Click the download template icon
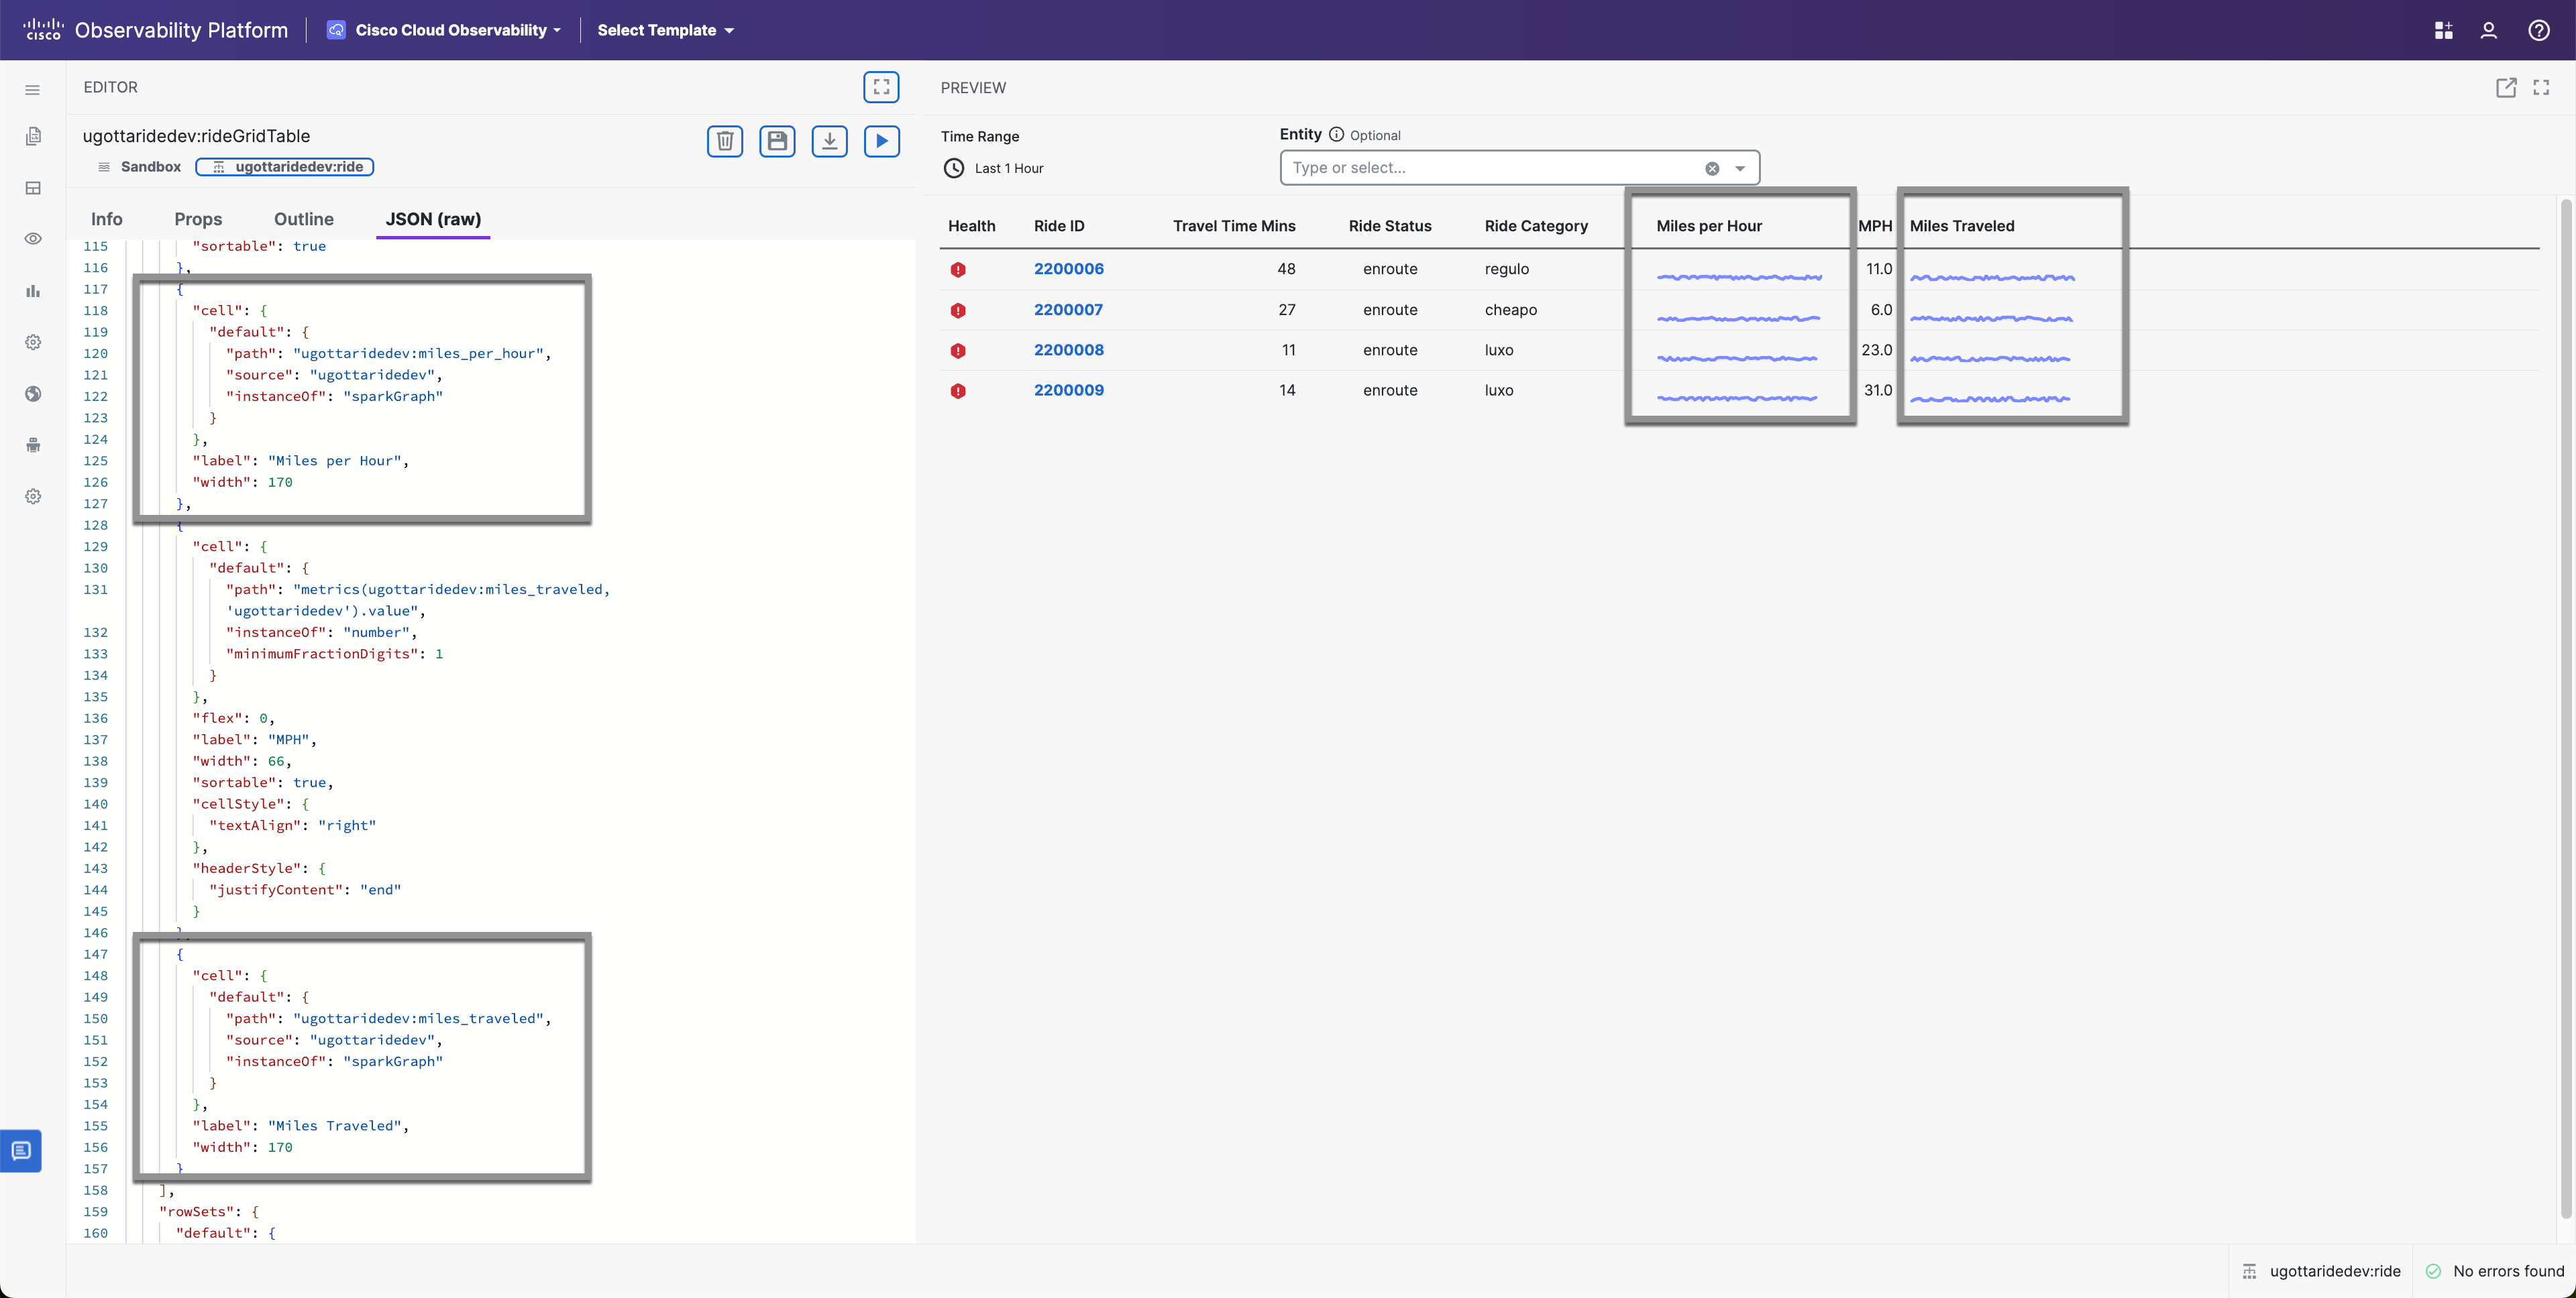 coord(829,141)
